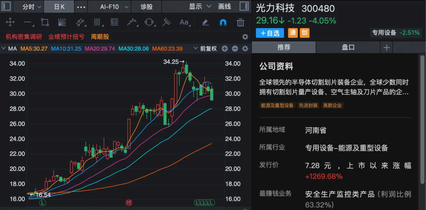The image size is (426, 210).
Task: Click the red 榜 marker below chart
Action: pos(129,202)
